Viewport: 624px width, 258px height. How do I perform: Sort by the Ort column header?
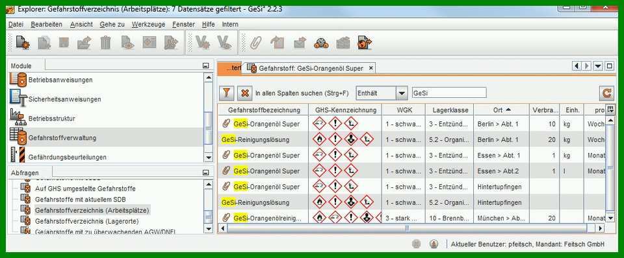(501, 110)
